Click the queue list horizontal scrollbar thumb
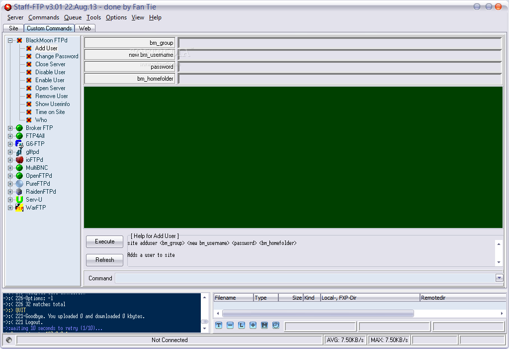 click(318, 313)
